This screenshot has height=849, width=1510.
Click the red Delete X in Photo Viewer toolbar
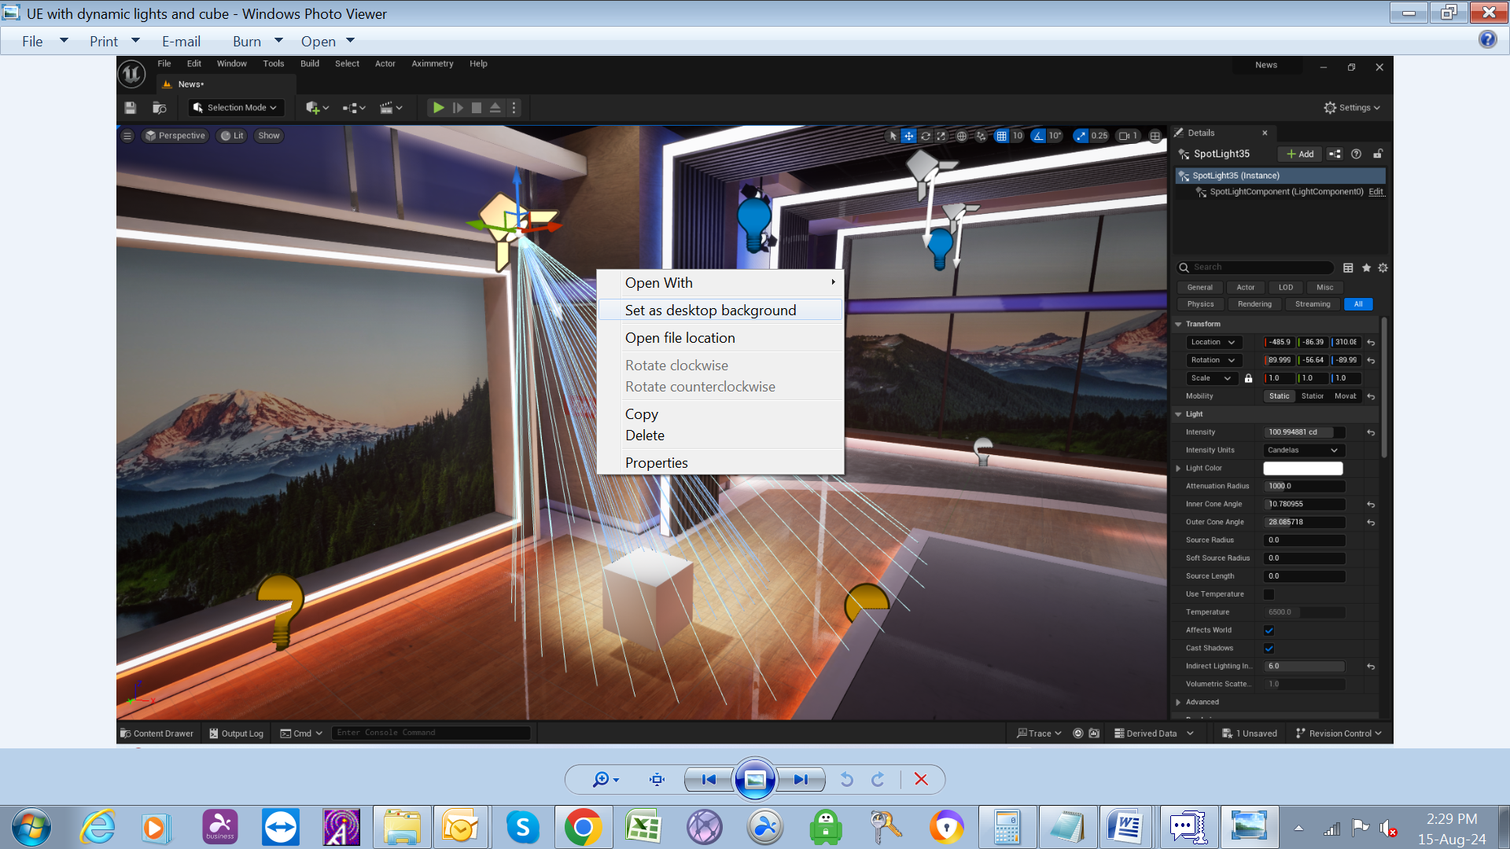(921, 779)
